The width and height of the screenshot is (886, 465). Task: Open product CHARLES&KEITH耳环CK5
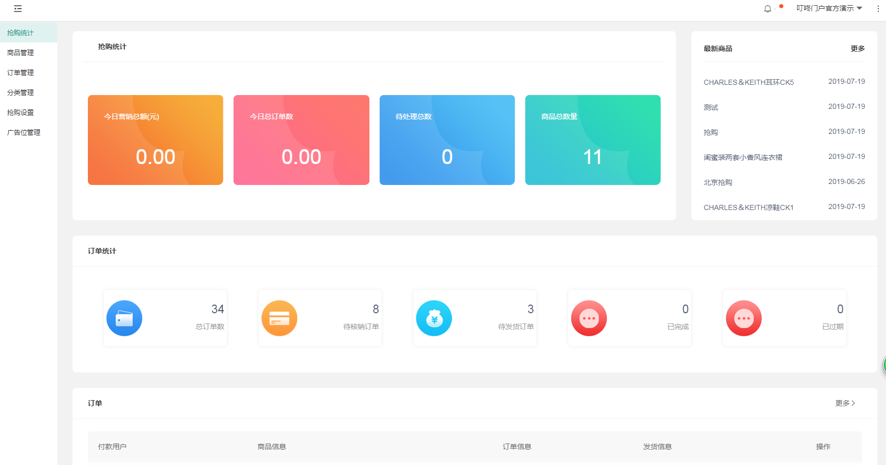[749, 82]
